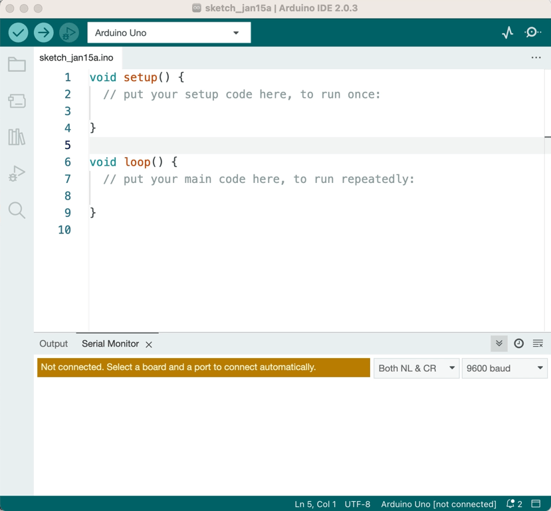Clear the Serial Monitor output
This screenshot has height=511, width=551.
[538, 343]
